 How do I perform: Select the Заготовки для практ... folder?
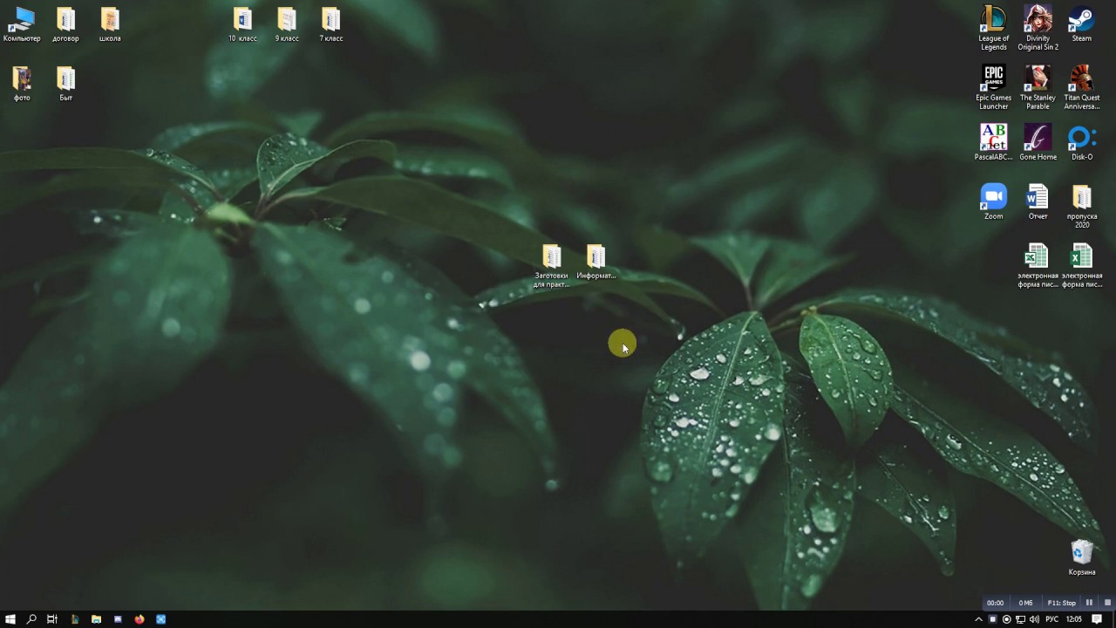552,266
